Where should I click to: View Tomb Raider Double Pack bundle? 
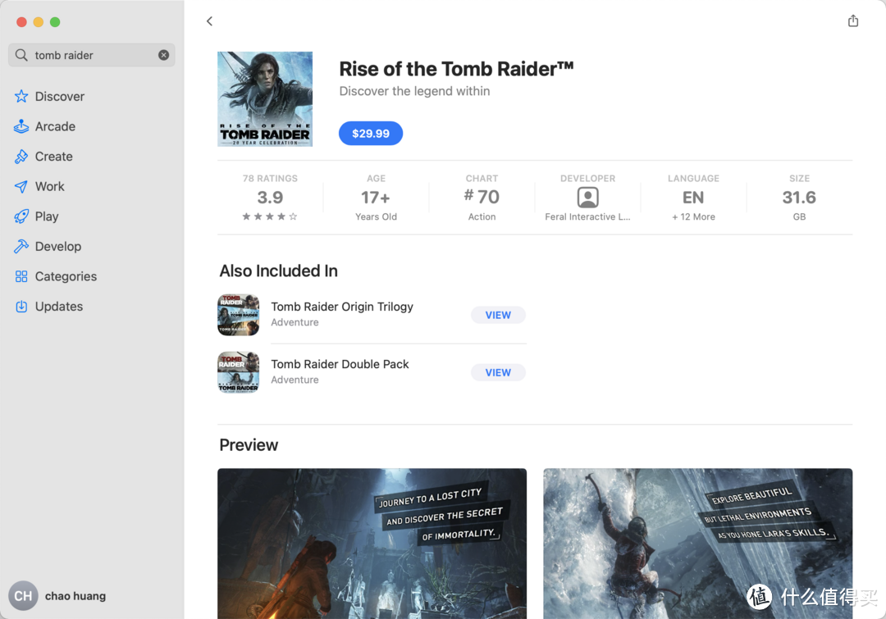(498, 372)
